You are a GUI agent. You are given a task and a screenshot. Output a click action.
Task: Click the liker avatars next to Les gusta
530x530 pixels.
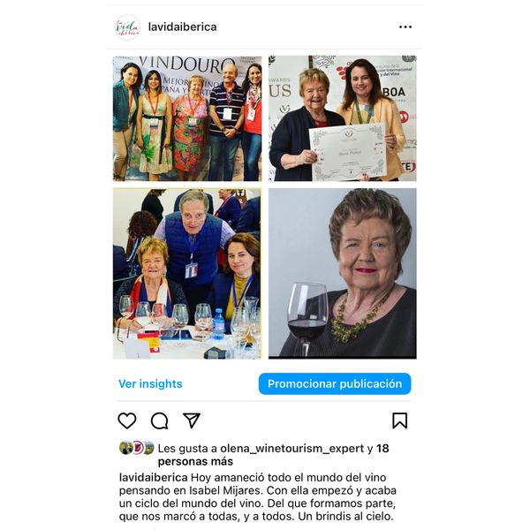137,448
